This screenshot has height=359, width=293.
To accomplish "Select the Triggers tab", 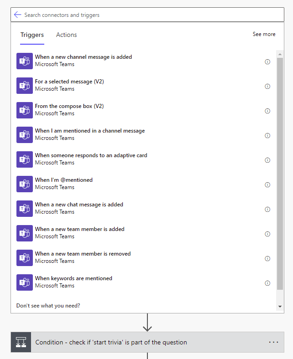I will point(32,35).
